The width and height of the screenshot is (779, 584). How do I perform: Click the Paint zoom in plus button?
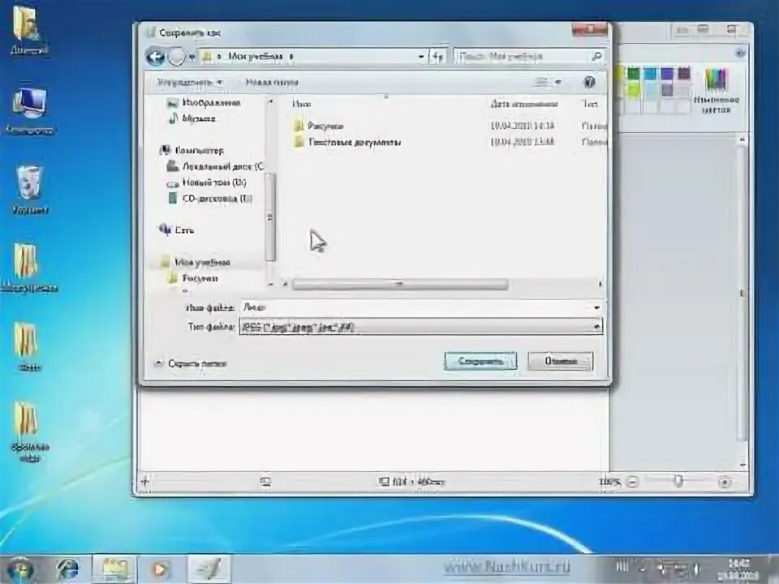[724, 482]
